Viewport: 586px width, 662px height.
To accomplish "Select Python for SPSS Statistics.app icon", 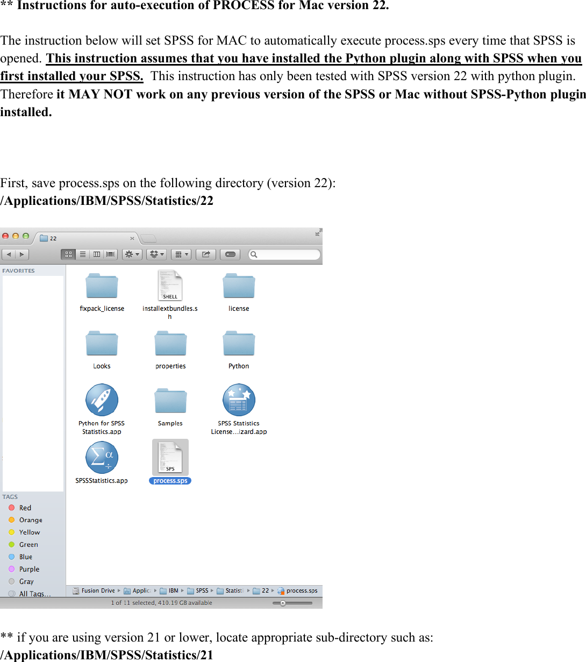I will pyautogui.click(x=102, y=400).
